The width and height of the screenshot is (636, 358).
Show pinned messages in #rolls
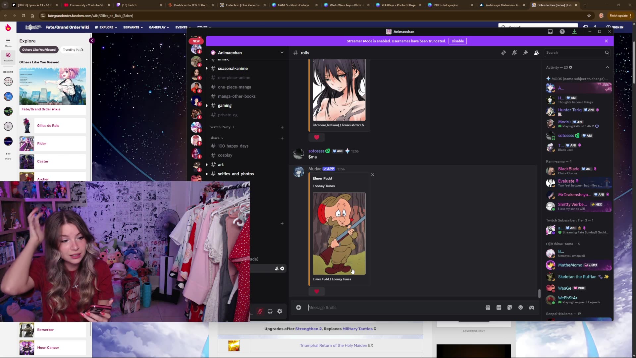tap(526, 52)
